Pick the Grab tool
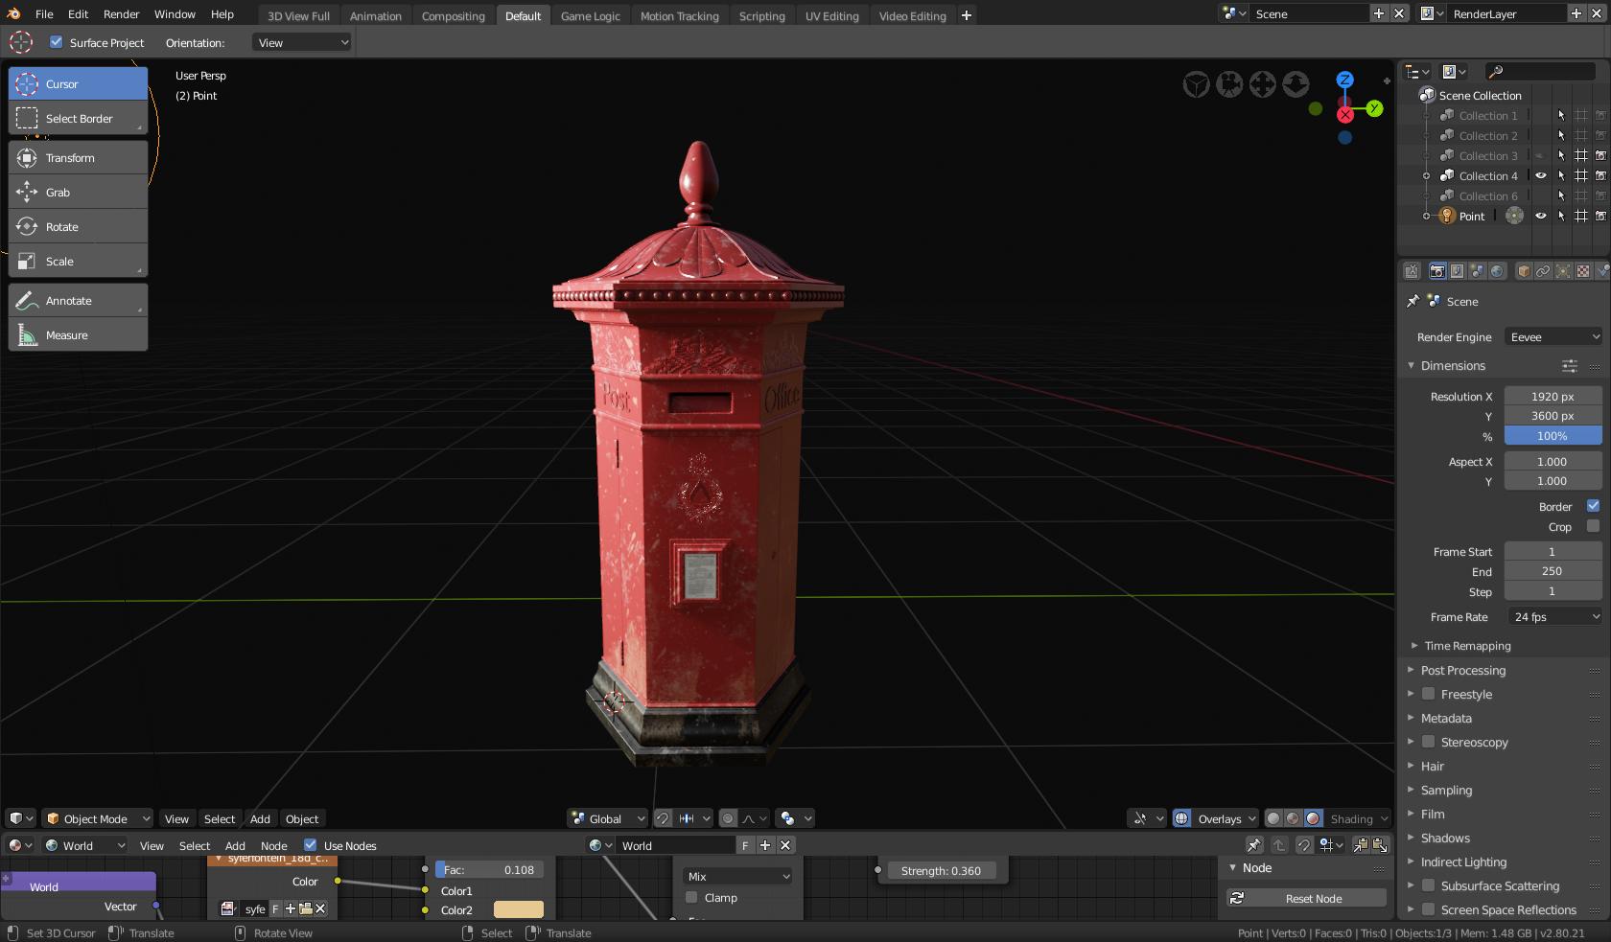Image resolution: width=1611 pixels, height=942 pixels. pyautogui.click(x=78, y=192)
